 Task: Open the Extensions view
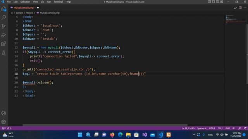point(3,44)
